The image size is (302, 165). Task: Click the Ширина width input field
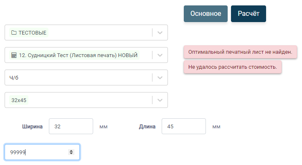[x=71, y=126]
